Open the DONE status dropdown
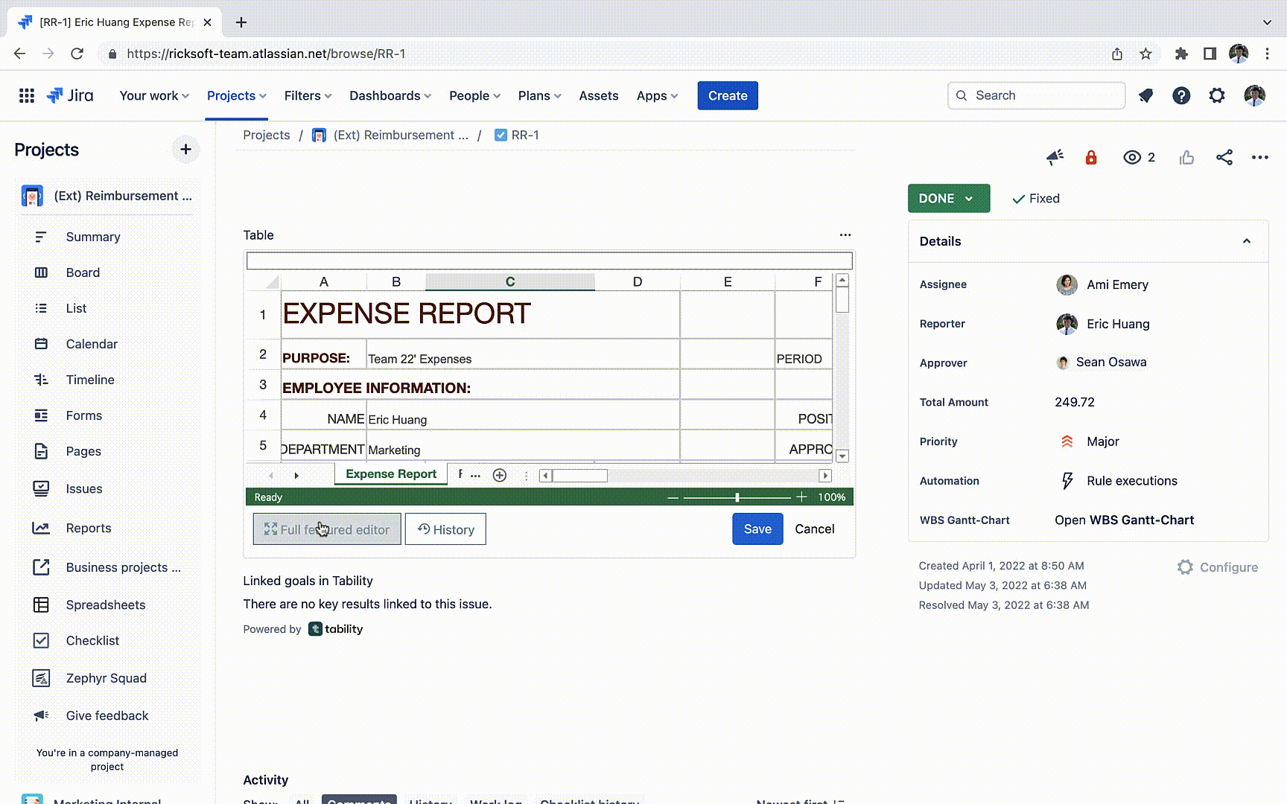This screenshot has height=804, width=1287. click(949, 199)
